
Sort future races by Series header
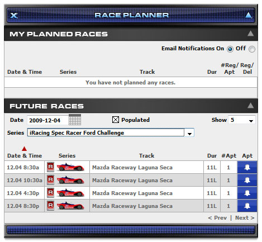[67, 156]
